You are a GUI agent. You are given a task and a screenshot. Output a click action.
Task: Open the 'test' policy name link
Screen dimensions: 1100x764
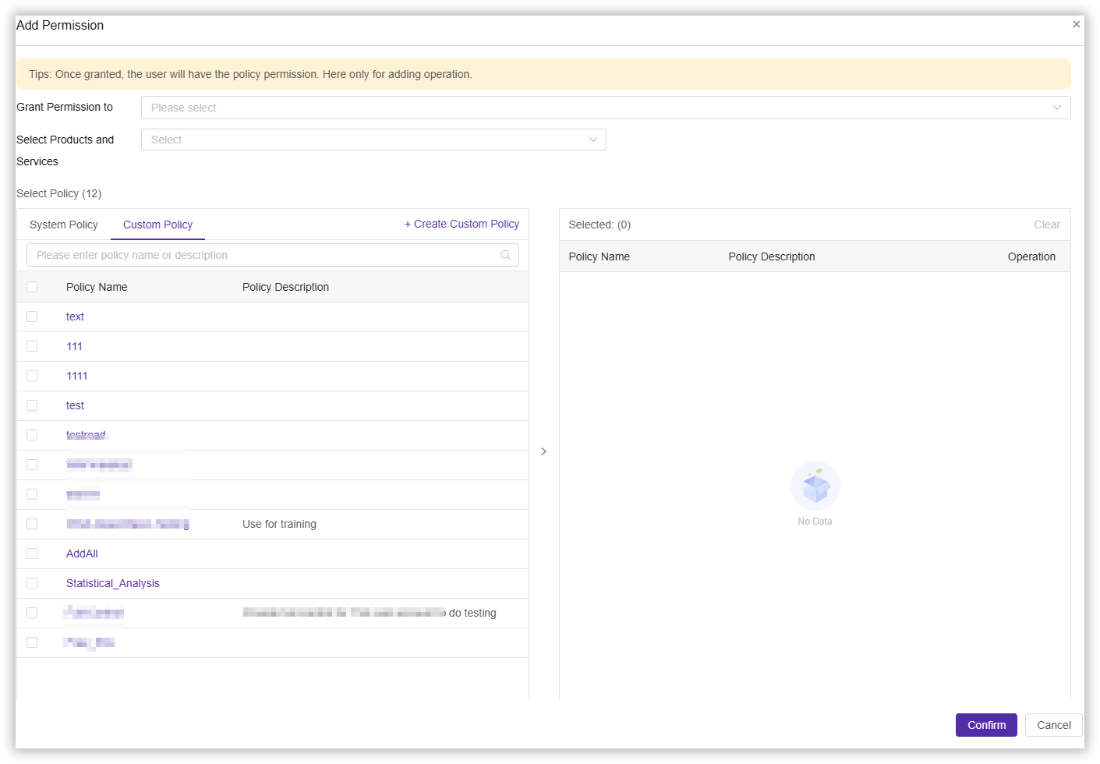[75, 405]
